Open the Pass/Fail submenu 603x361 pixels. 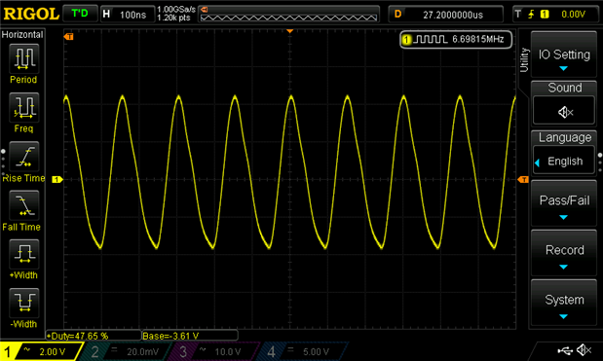564,203
